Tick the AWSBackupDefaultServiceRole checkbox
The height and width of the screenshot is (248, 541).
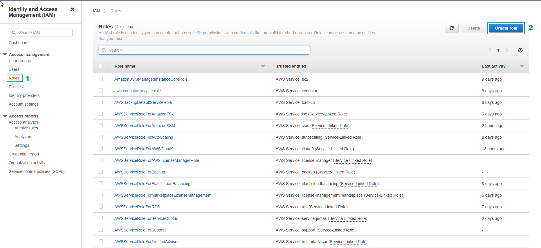tap(101, 102)
